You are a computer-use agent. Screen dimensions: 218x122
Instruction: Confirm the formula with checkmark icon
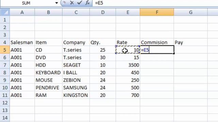[79, 3]
